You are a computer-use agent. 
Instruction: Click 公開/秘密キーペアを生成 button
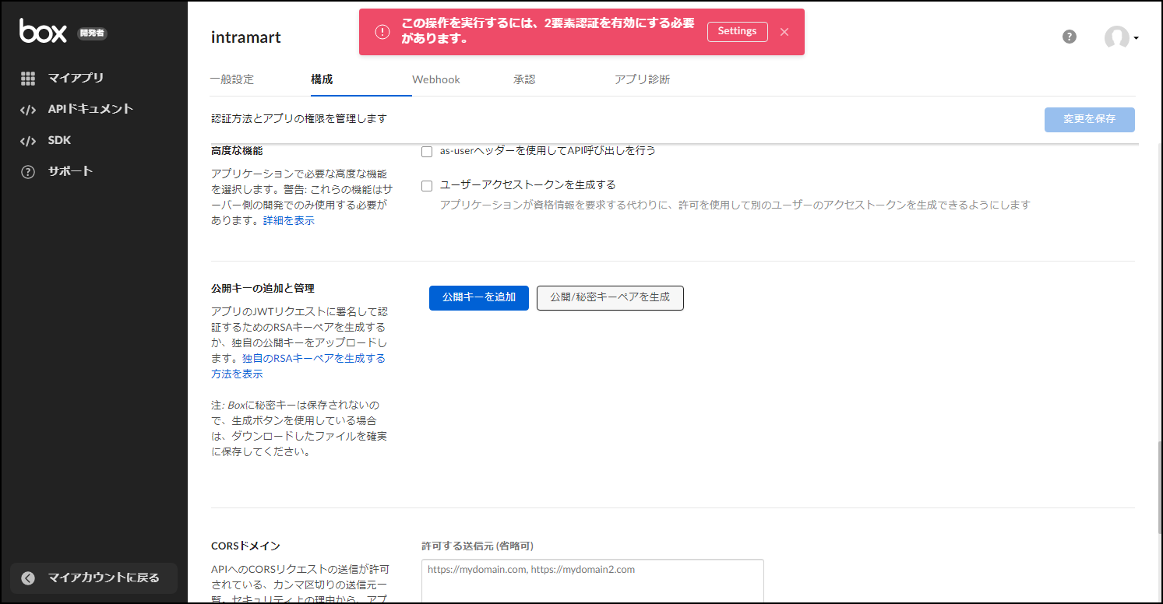(x=610, y=297)
